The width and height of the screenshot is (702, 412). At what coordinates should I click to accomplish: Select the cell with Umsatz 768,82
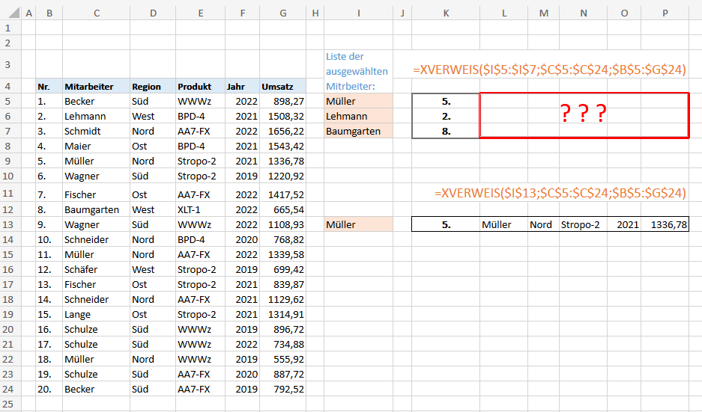click(x=283, y=239)
